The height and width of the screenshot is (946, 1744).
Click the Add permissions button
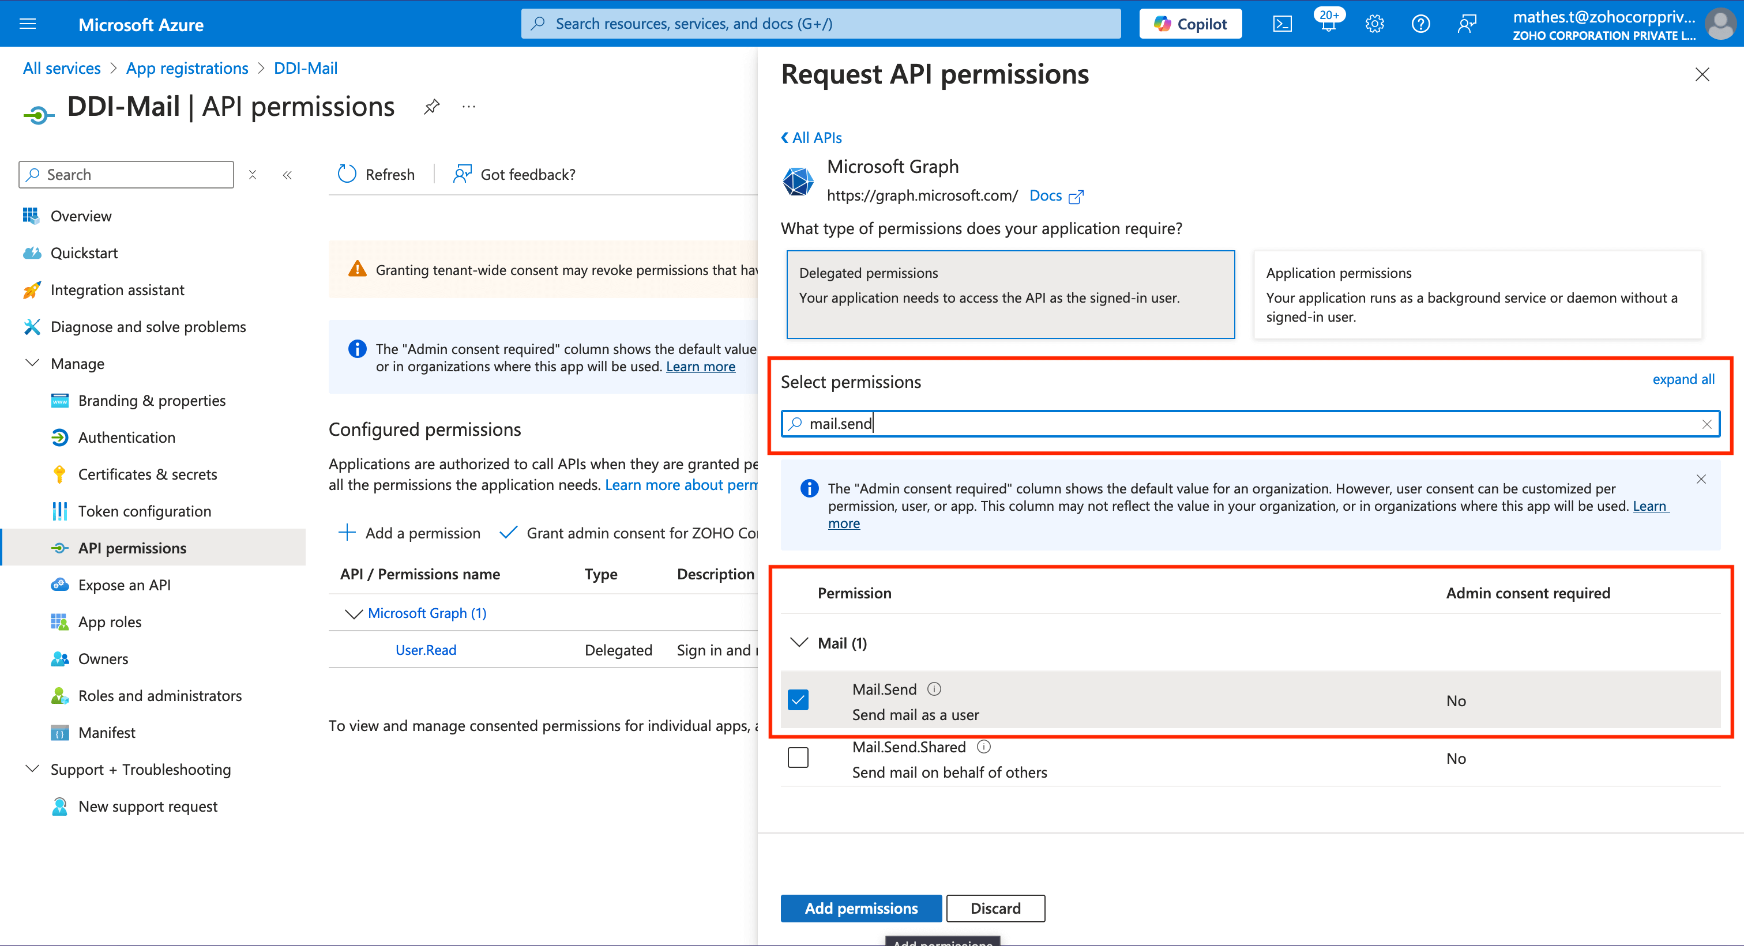[860, 908]
